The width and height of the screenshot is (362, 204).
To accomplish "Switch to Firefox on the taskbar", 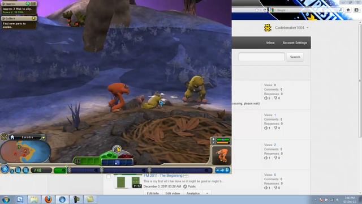I will [48, 199].
